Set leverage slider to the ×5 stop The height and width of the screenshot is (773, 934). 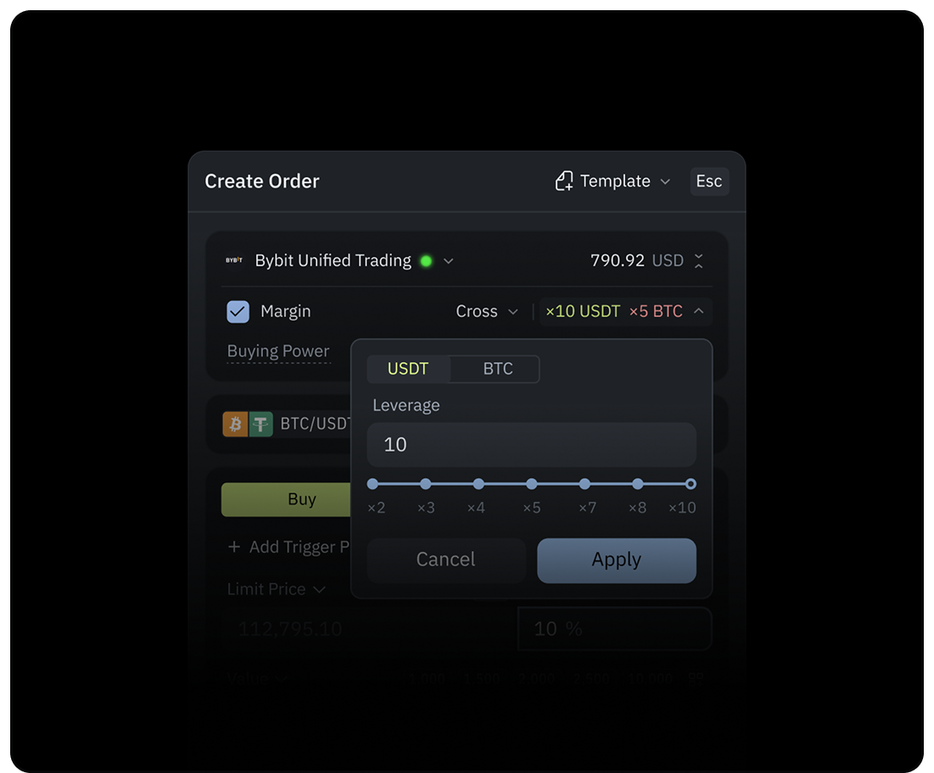point(531,484)
